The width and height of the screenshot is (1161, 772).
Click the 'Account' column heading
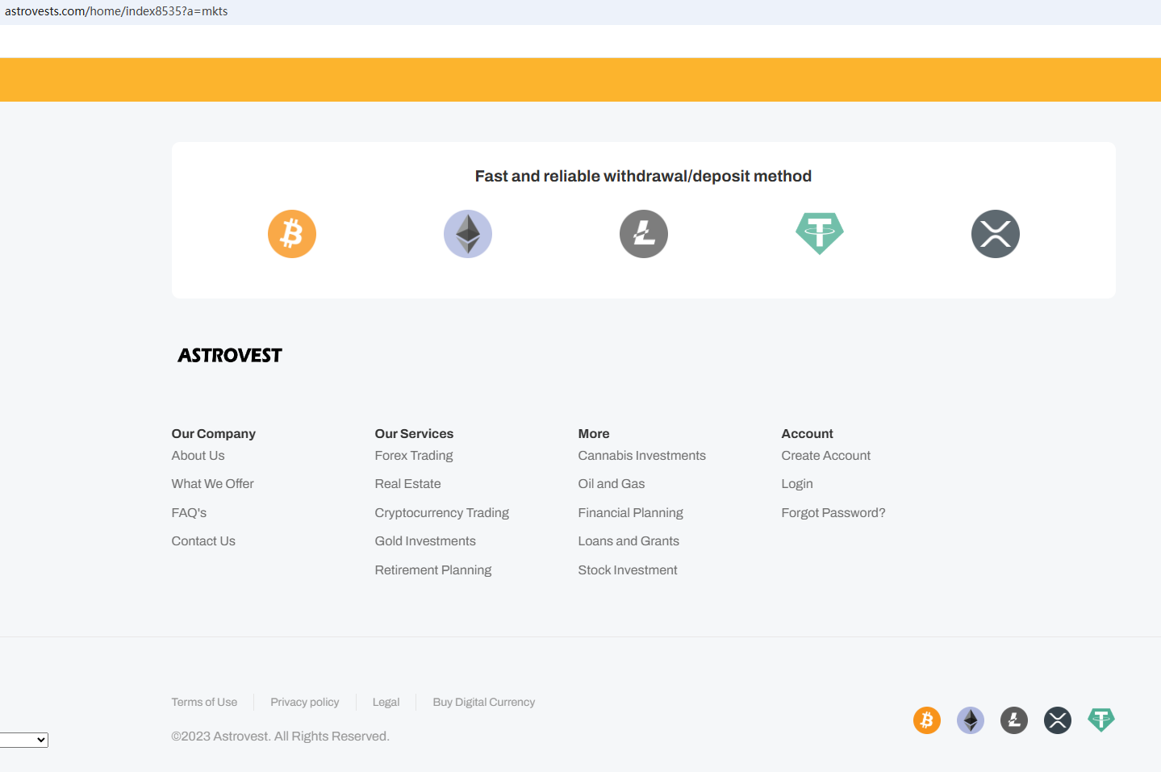click(x=808, y=434)
